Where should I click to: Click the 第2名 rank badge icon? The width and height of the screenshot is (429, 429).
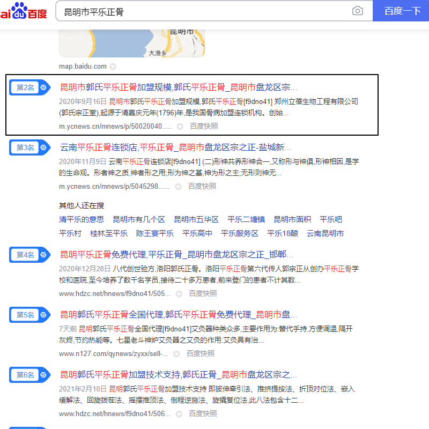point(30,87)
